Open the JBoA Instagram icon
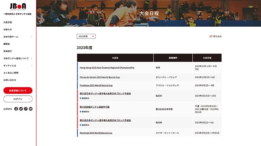261x146 pixels. click(x=26, y=109)
